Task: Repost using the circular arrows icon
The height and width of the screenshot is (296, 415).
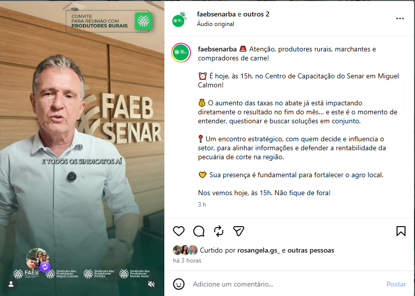Action: (x=219, y=231)
